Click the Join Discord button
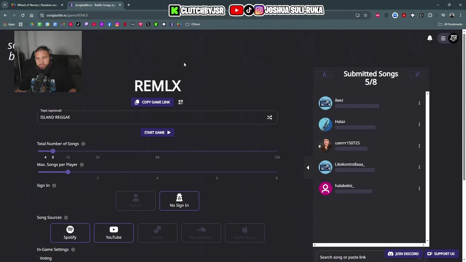Screen dimensions: 466x262 [x=403, y=254]
